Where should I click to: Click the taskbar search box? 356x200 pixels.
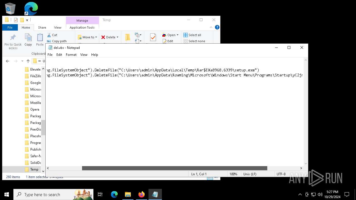[53, 194]
